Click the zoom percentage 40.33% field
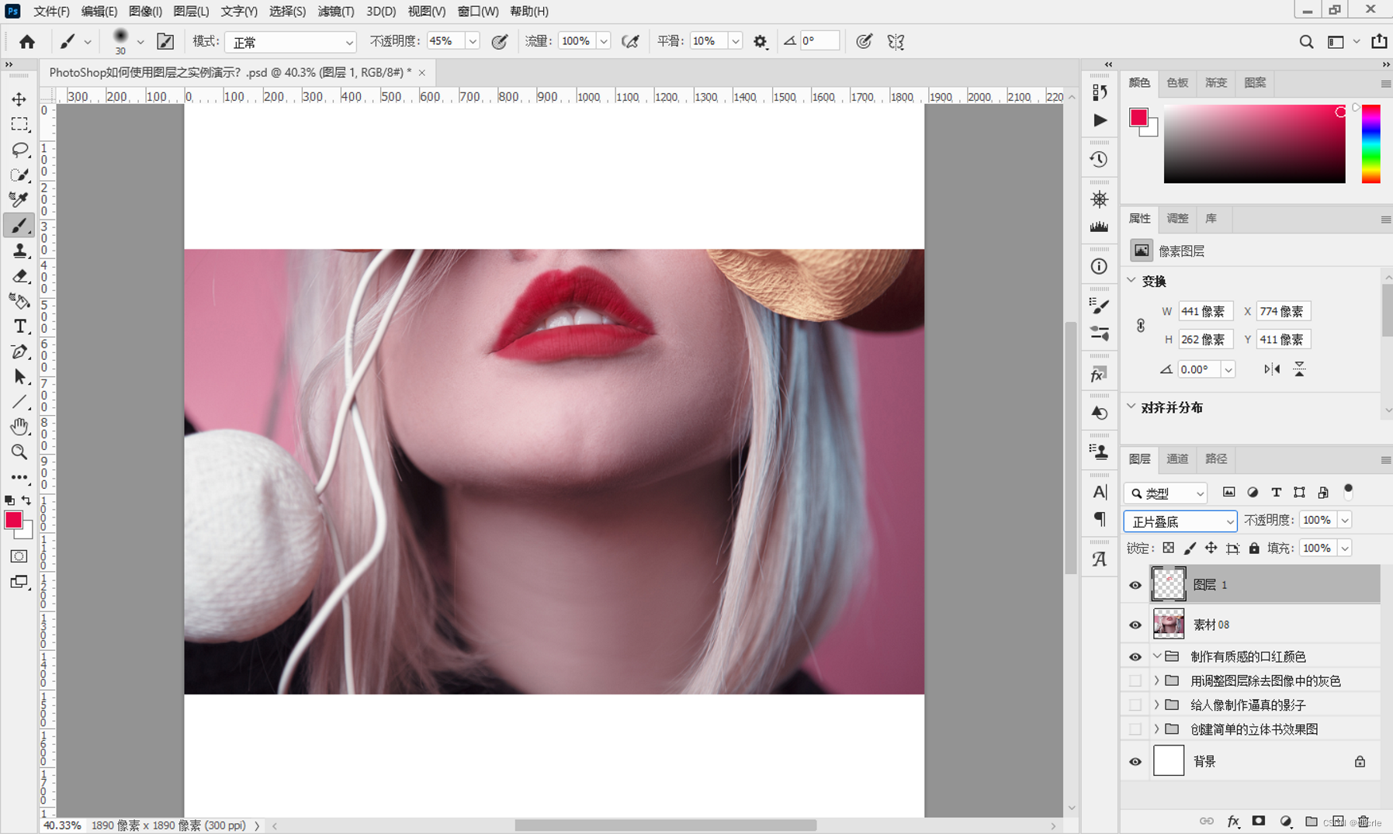 tap(62, 825)
